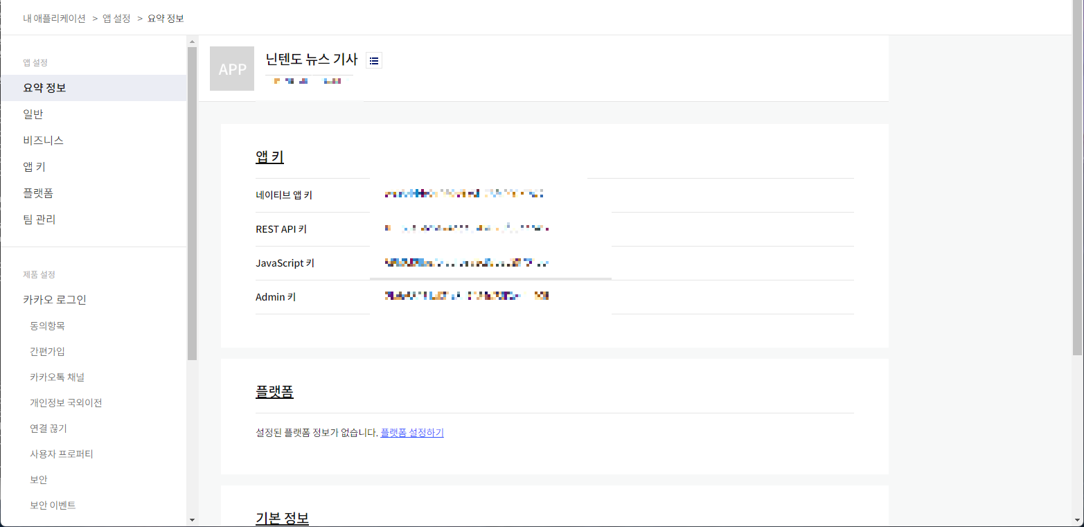The image size is (1084, 527).
Task: Click the gray APP thumbnail
Action: (232, 69)
